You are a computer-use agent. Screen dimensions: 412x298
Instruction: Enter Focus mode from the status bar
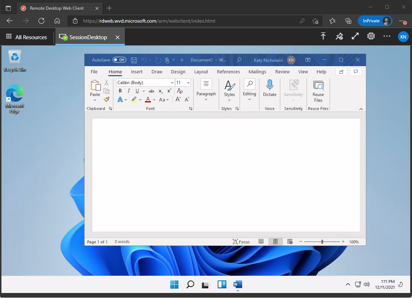click(241, 242)
